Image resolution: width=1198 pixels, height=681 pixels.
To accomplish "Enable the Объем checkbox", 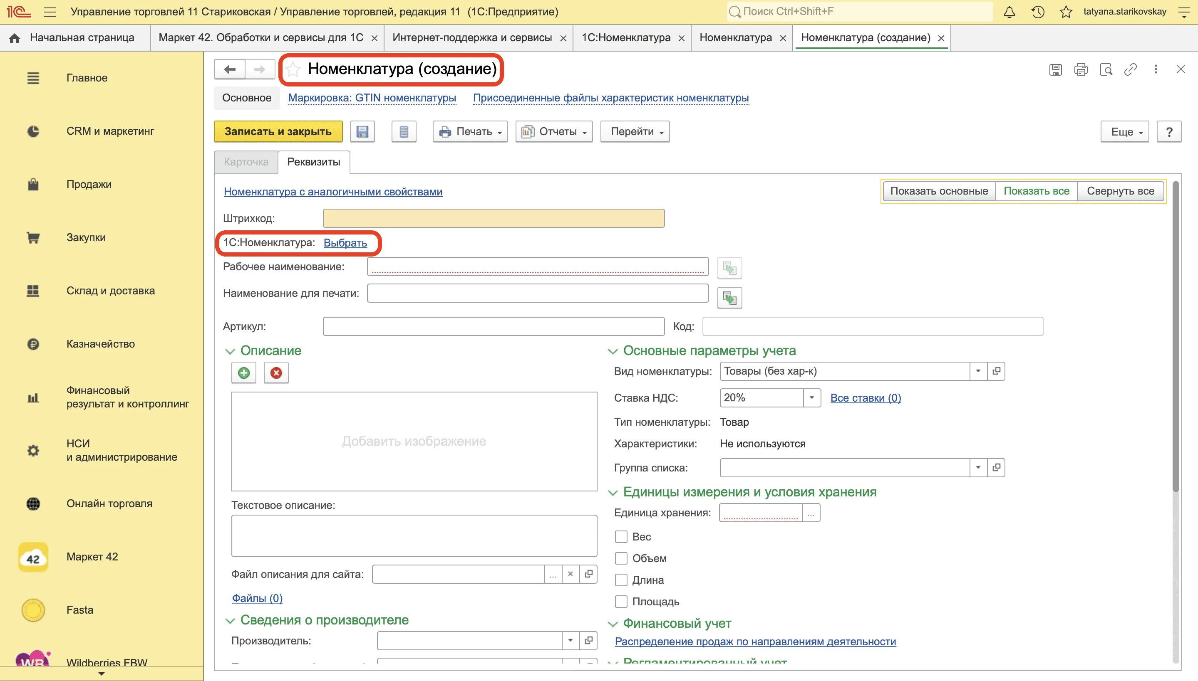I will 621,558.
